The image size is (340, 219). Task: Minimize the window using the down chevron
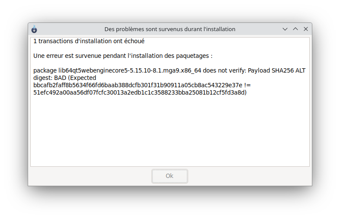pyautogui.click(x=285, y=29)
